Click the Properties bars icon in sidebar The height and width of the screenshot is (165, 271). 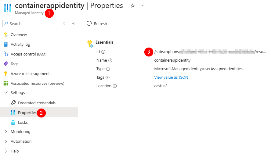click(13, 113)
